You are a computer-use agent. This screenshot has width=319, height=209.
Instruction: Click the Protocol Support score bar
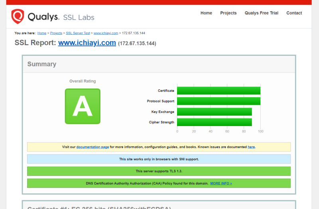tap(219, 101)
